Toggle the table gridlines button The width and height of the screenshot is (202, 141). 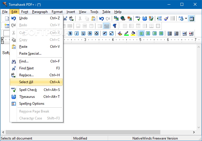click(106, 26)
